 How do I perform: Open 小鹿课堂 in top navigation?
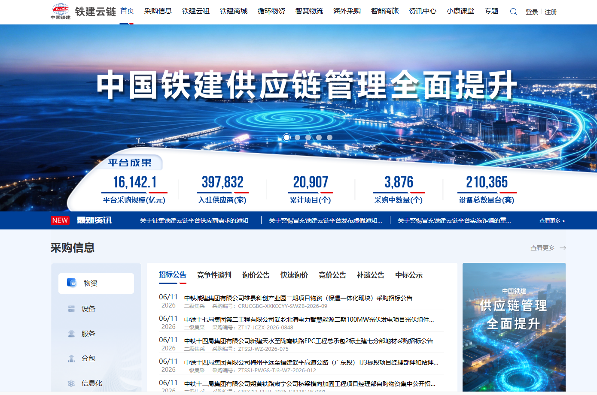(x=460, y=11)
